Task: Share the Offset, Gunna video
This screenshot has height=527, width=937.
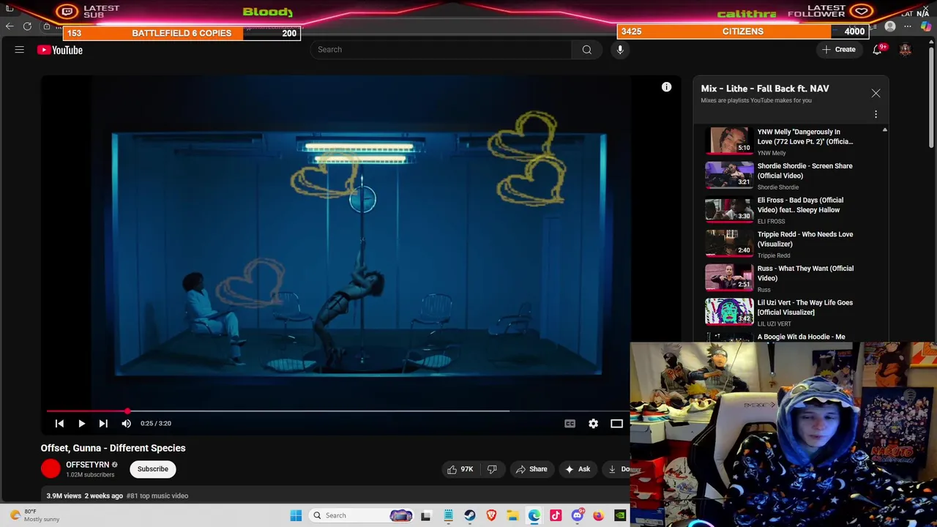Action: pyautogui.click(x=531, y=469)
